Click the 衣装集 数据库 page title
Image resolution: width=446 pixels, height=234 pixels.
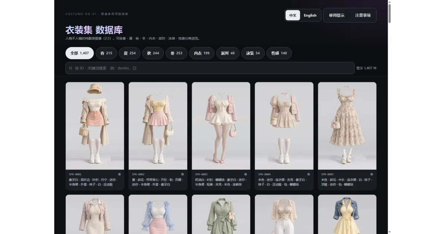[94, 30]
